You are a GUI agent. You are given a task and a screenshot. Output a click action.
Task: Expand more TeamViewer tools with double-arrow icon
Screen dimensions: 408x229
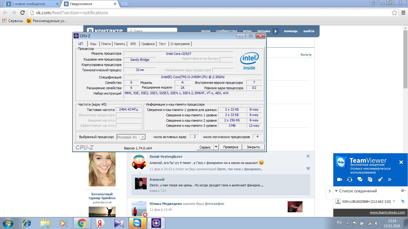389,180
